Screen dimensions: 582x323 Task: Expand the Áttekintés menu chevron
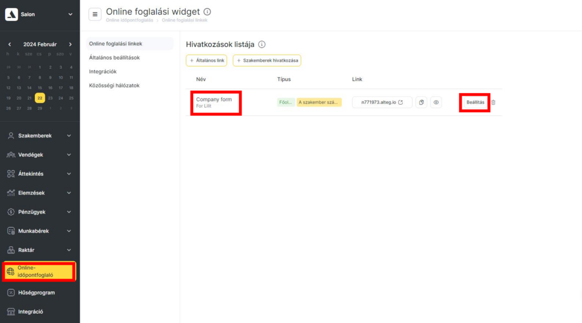[x=69, y=174]
